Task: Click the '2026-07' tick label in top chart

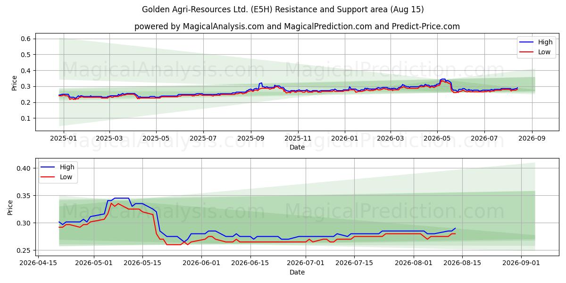Action: 484,139
